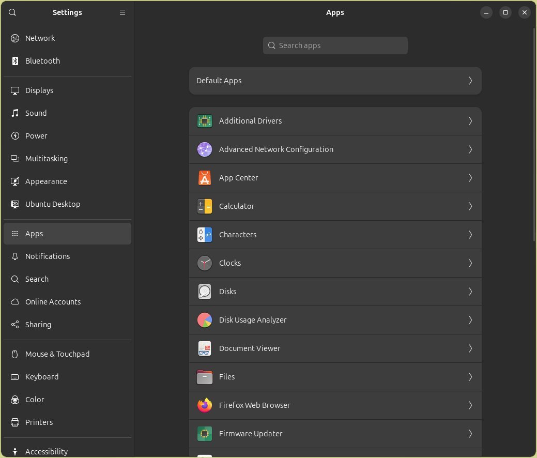The height and width of the screenshot is (458, 537).
Task: Click the Firefox Web Browser icon
Action: pos(205,405)
